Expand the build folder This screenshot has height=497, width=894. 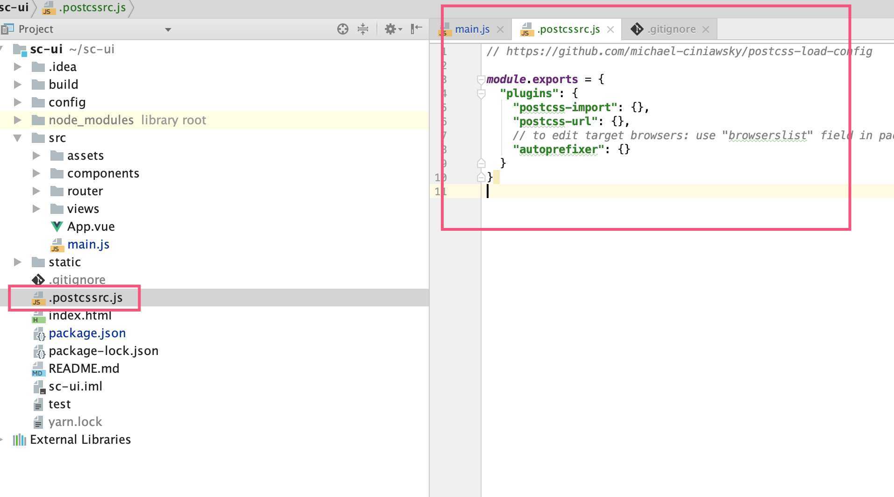[18, 85]
